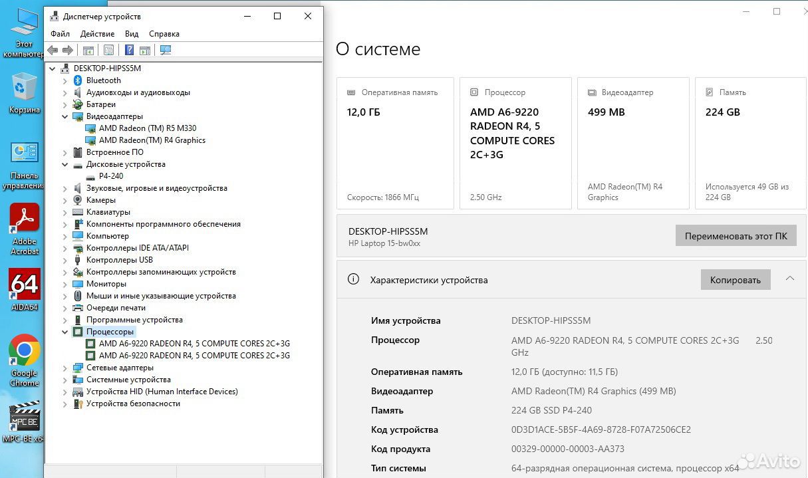Expand the Встроенное ПО node
This screenshot has height=478, width=808.
tap(65, 152)
